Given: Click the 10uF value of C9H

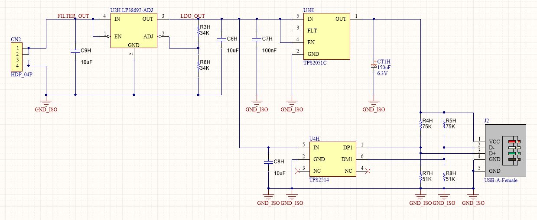Looking at the screenshot, I should pos(87,62).
